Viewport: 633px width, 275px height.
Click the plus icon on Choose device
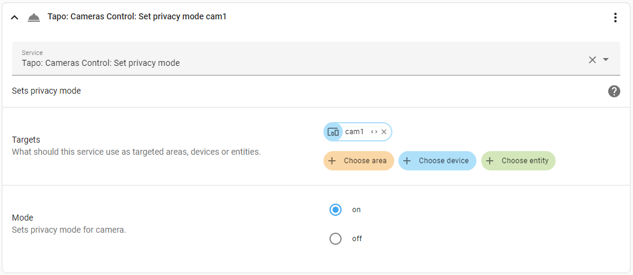pos(407,161)
